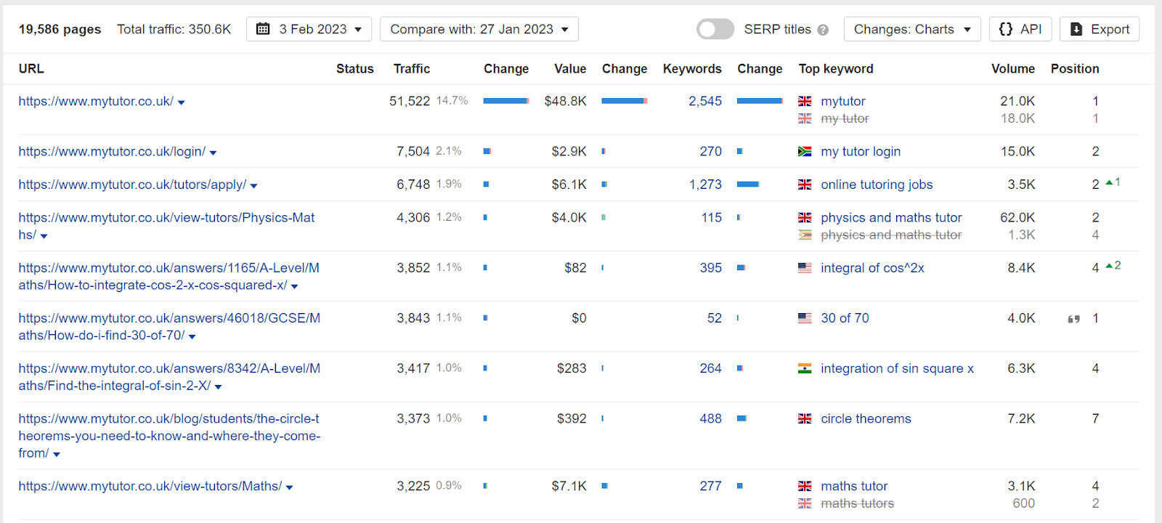This screenshot has width=1162, height=523.
Task: Sort by the Volume column header
Action: coord(1013,68)
